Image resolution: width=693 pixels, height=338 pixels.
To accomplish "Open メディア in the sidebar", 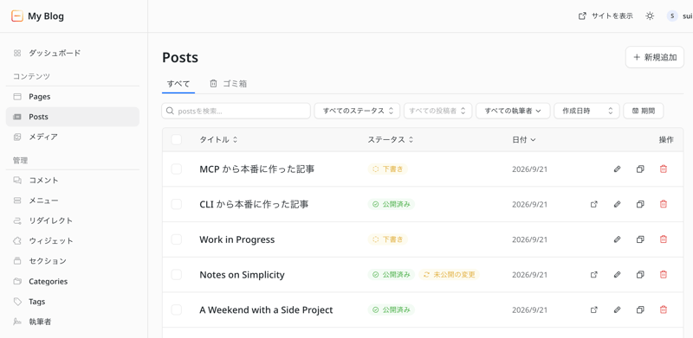I will pos(73,137).
